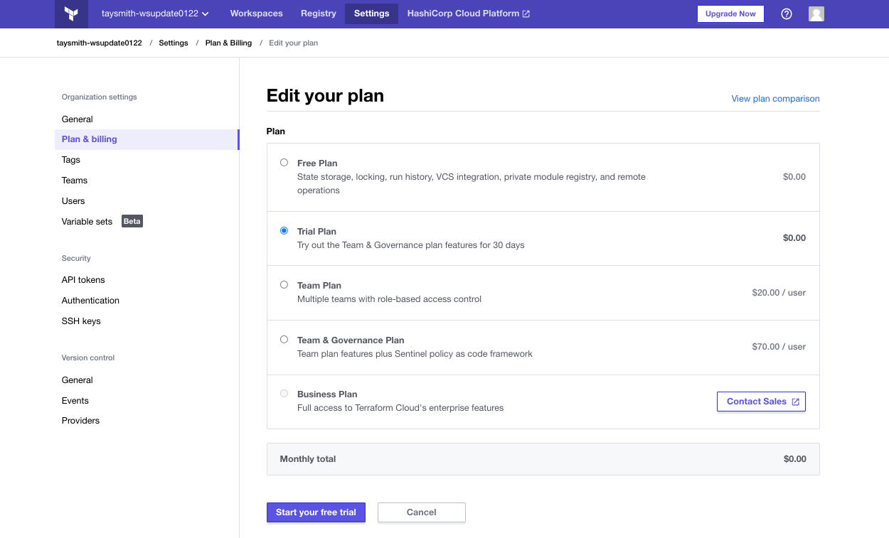Open HashiCorp Cloud Platform link
This screenshot has width=889, height=538.
coord(468,14)
